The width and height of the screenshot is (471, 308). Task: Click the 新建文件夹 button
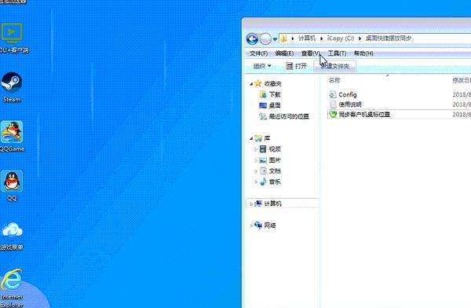(334, 66)
